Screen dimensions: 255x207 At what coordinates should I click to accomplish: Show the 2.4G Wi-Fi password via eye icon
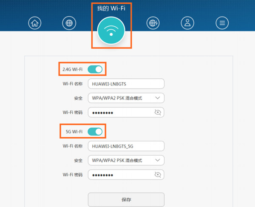click(158, 112)
